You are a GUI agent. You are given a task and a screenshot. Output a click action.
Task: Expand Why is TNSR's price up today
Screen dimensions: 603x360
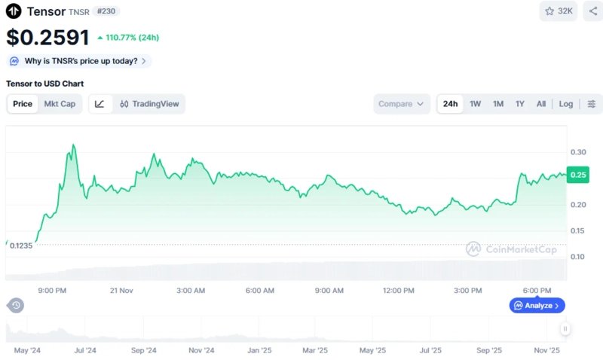click(79, 61)
